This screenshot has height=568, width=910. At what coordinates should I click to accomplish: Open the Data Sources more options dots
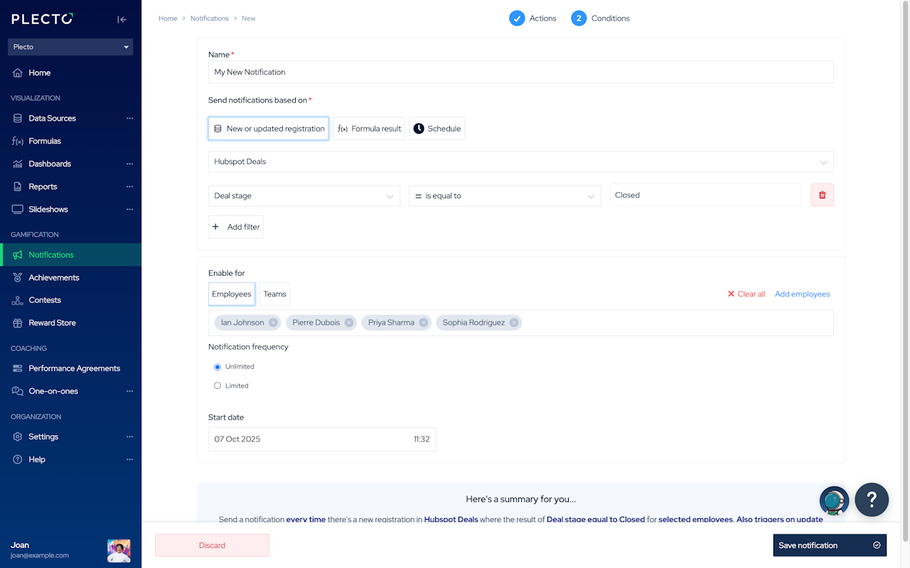(129, 119)
